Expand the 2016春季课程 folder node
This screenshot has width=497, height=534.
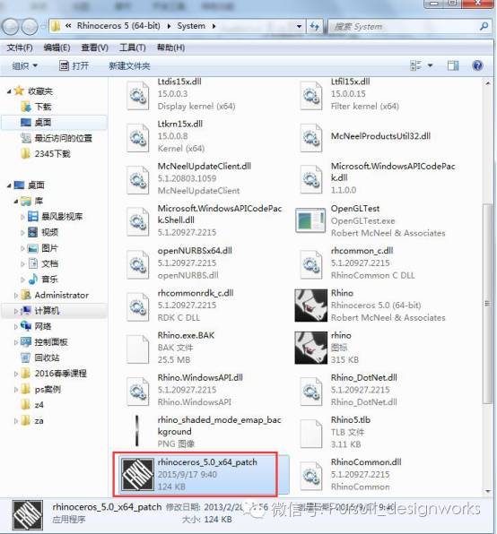pyautogui.click(x=16, y=374)
